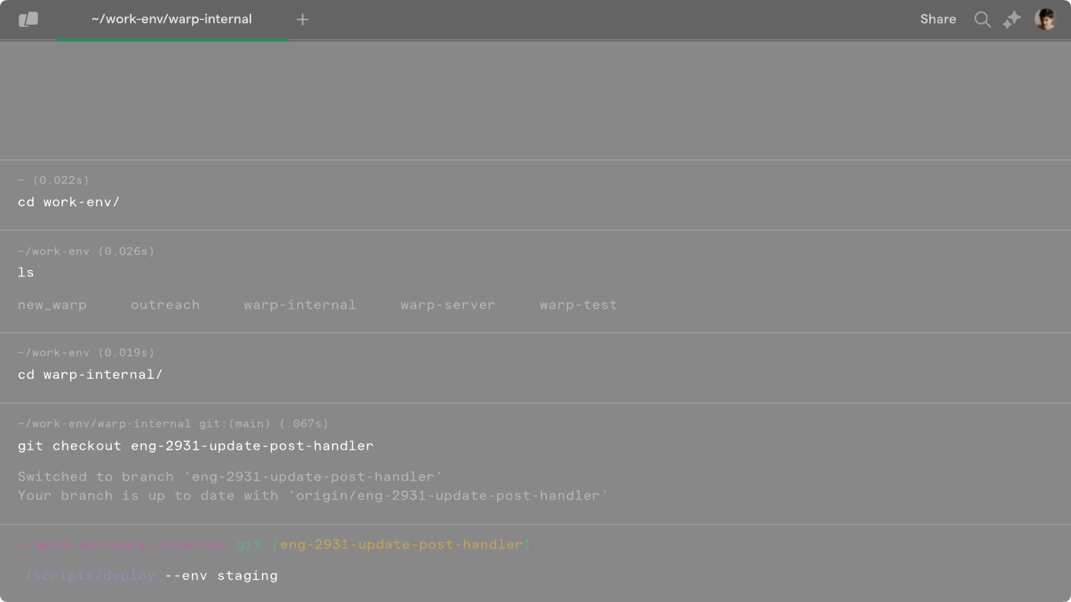Select the 'cd work-env/' command block
Viewport: 1071px width, 602px height.
(x=535, y=195)
